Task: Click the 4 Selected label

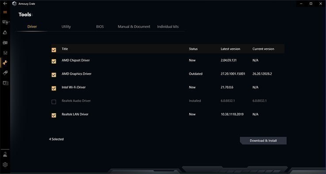Action: (56, 139)
